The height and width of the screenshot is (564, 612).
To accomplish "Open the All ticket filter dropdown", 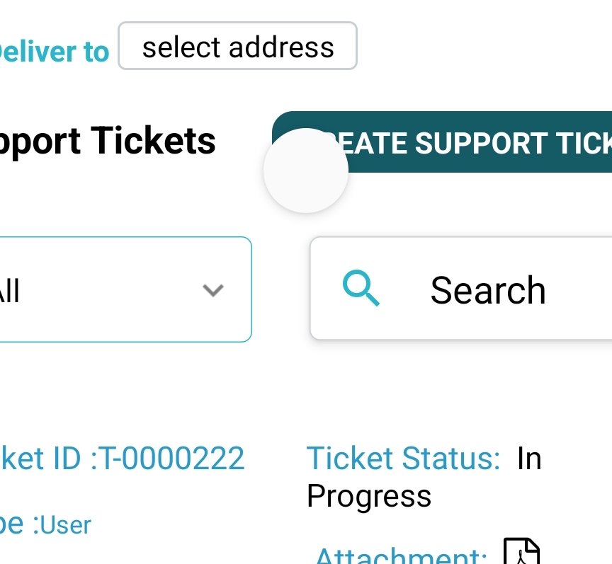I will click(125, 289).
